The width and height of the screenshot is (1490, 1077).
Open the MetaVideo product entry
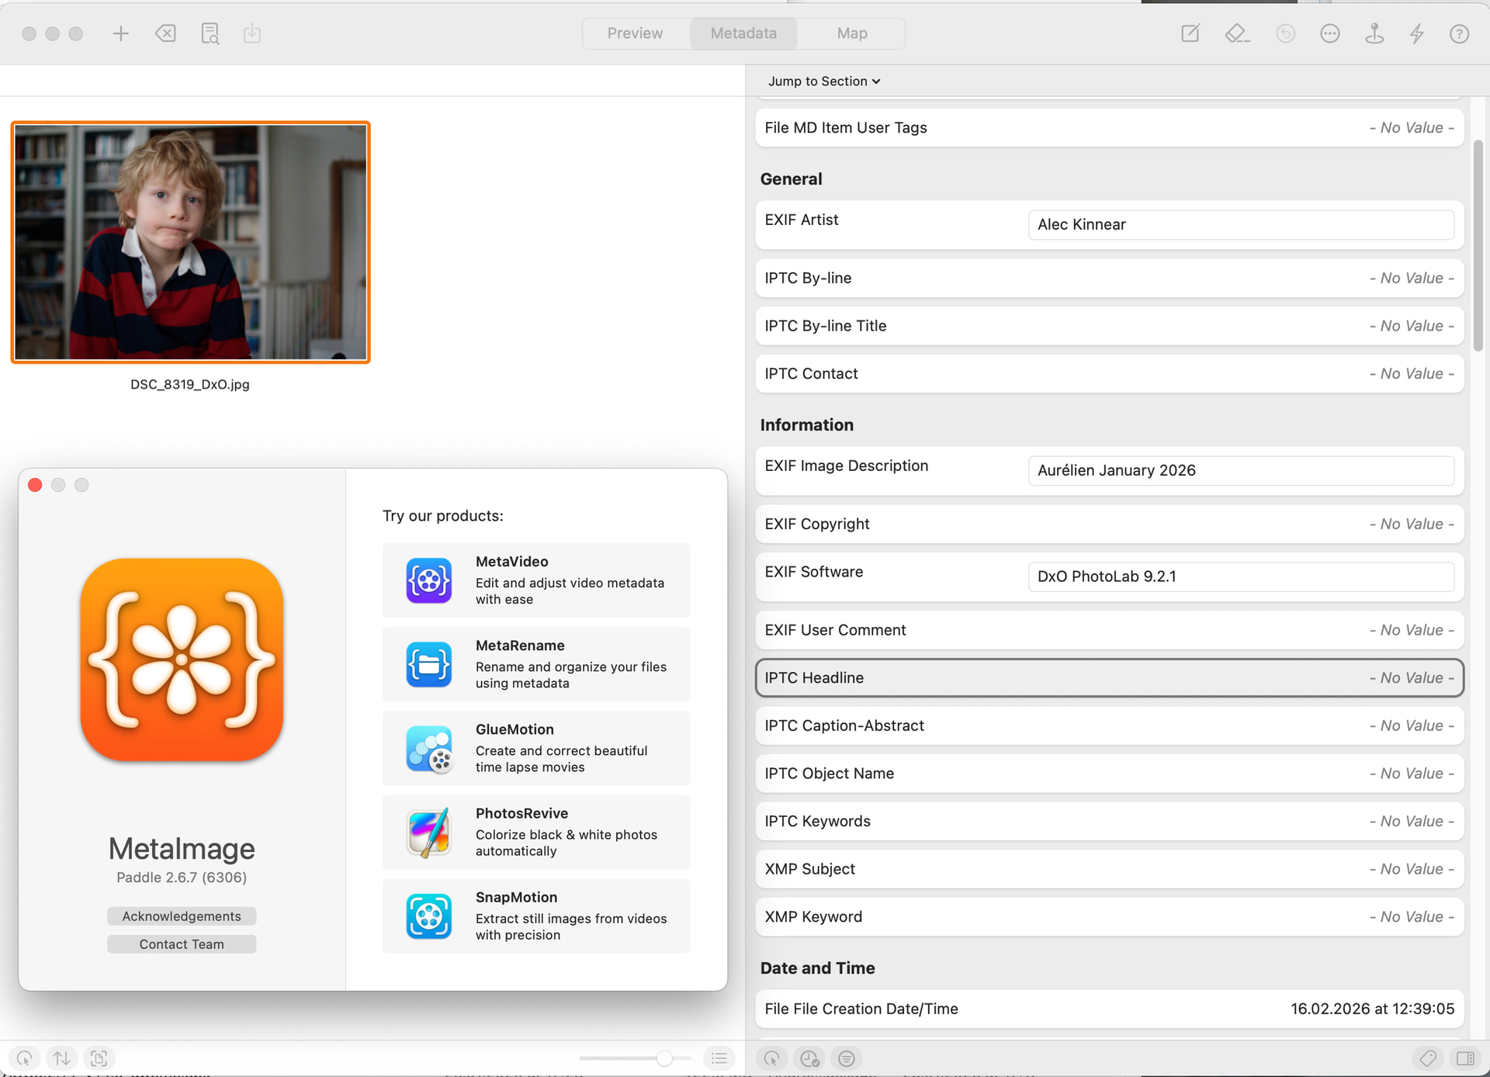coord(535,580)
